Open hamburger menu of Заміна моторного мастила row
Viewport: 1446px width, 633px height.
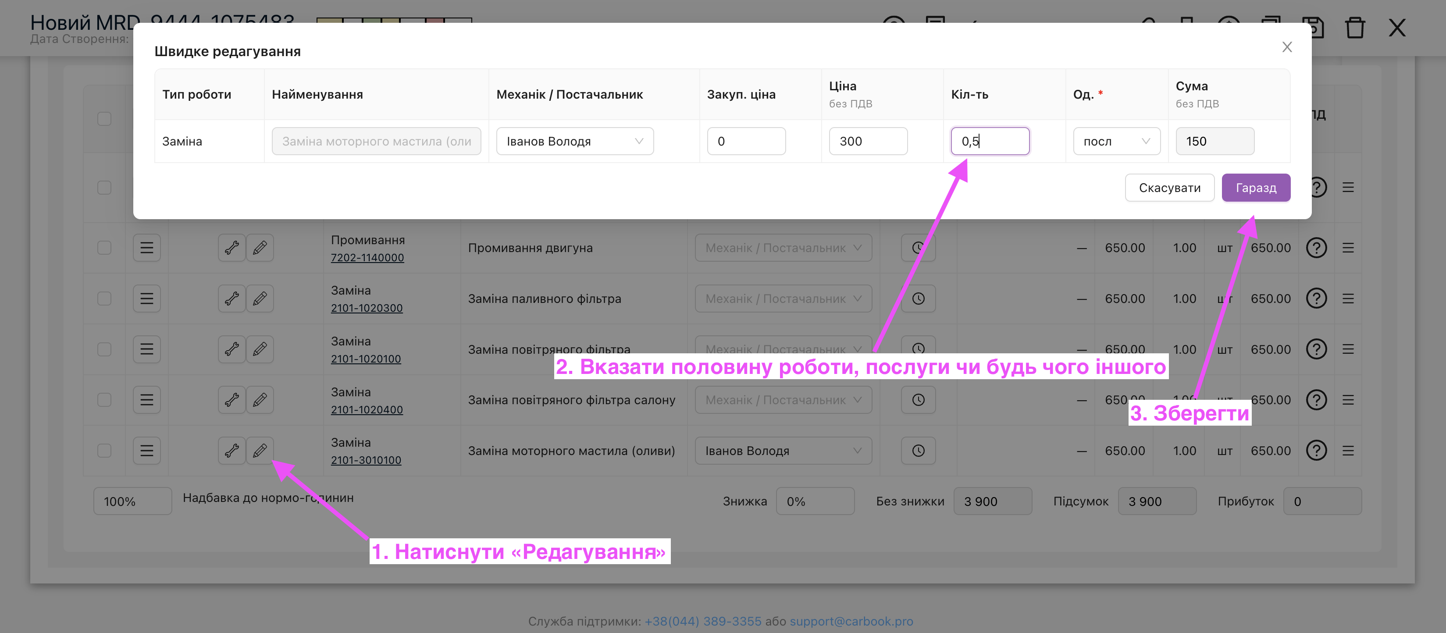(146, 450)
